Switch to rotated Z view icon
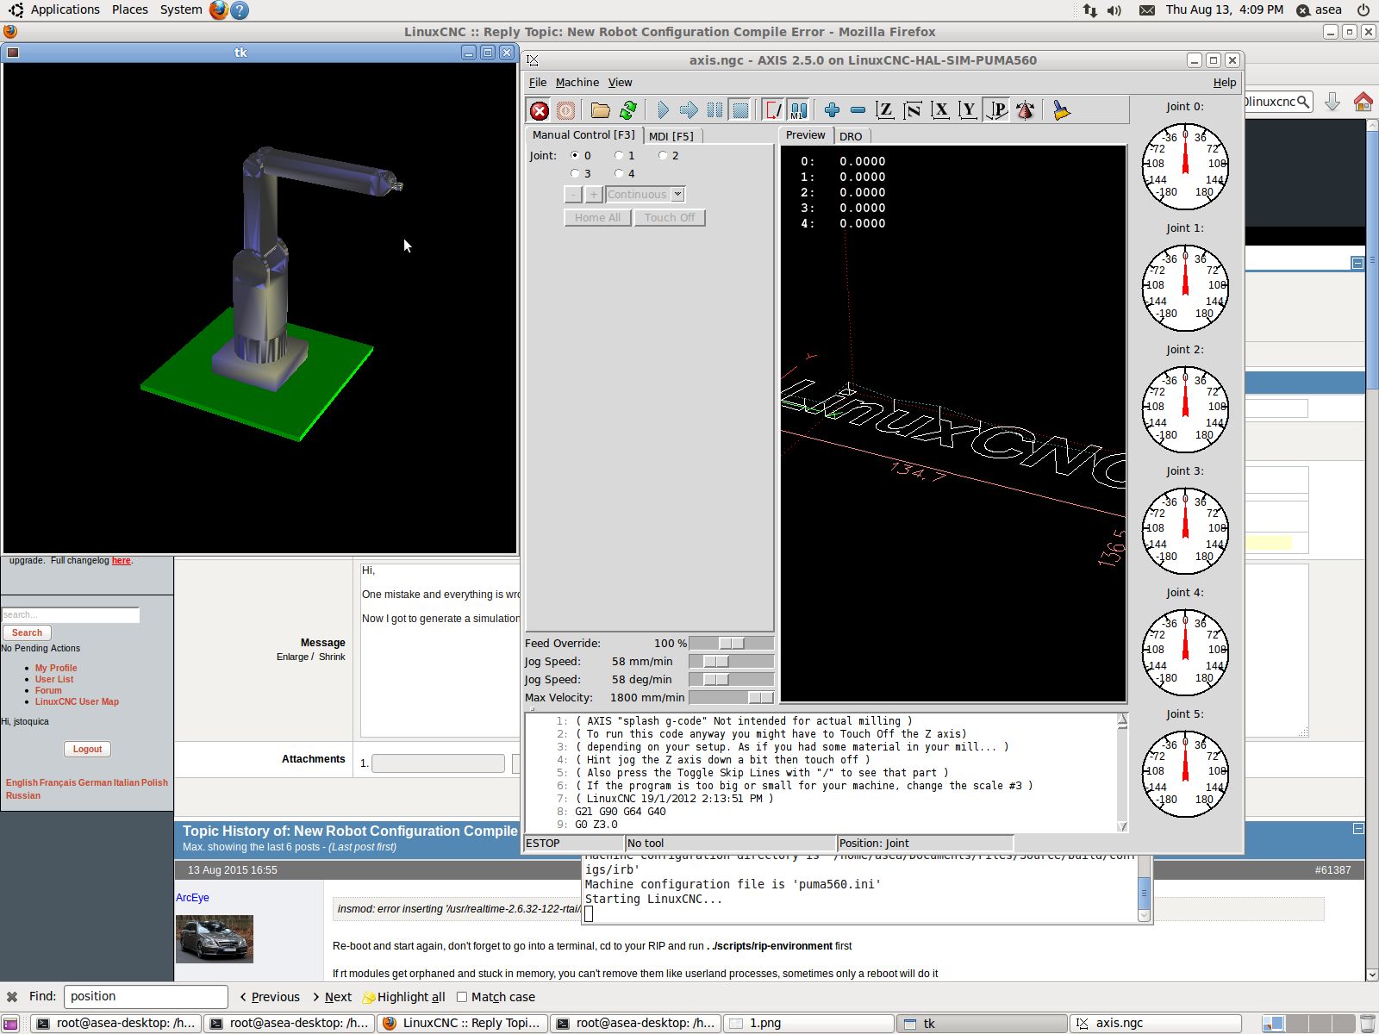 pyautogui.click(x=913, y=110)
